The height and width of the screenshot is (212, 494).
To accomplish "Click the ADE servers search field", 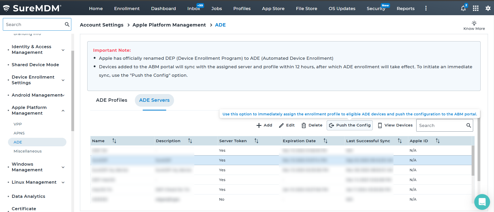I will 441,125.
